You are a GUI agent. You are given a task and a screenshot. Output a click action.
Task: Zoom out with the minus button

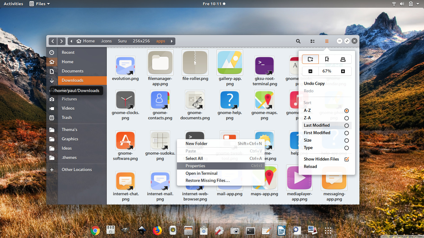pos(310,71)
